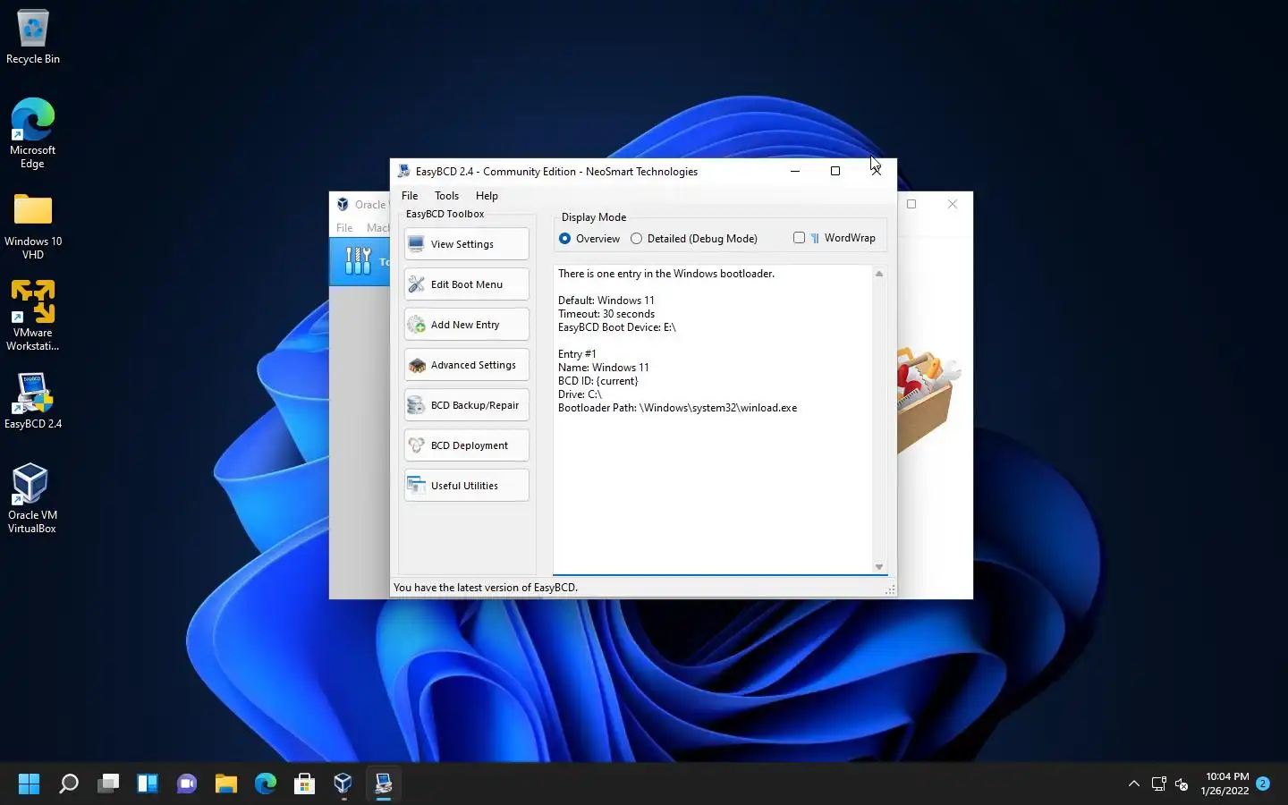Click the 'Timeout: 30 seconds' line

click(606, 314)
